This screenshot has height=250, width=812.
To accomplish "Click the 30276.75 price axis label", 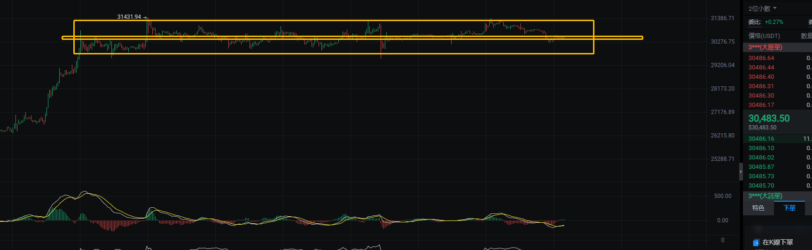I will (x=722, y=42).
